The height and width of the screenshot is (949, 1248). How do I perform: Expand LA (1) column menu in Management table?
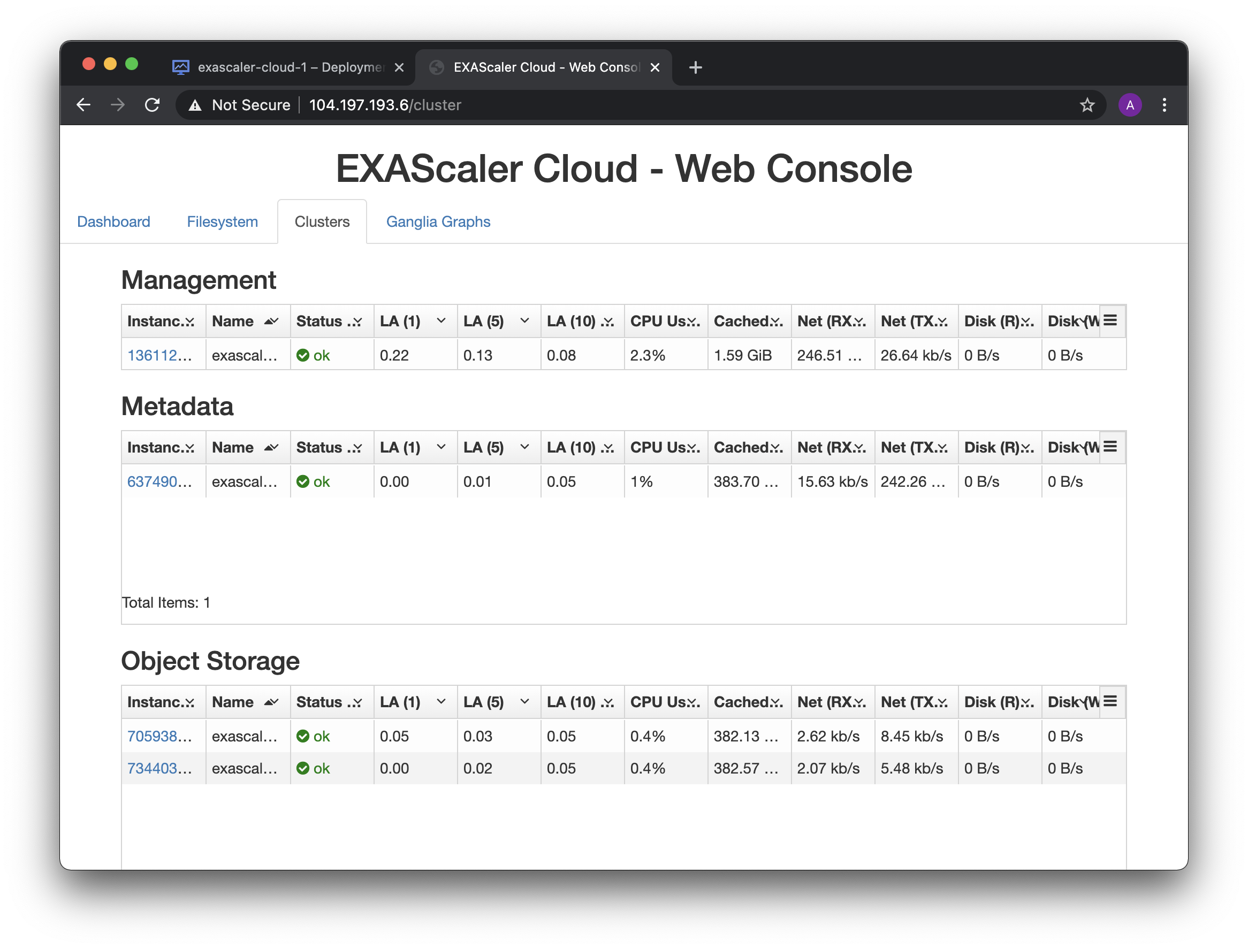pos(441,321)
